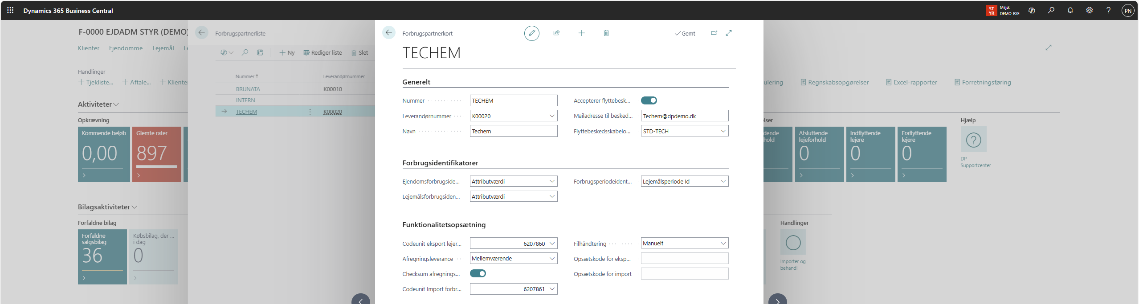Image resolution: width=1139 pixels, height=304 pixels.
Task: Click Ny in the Forbrugspartnerliste toolbar
Action: pos(287,52)
